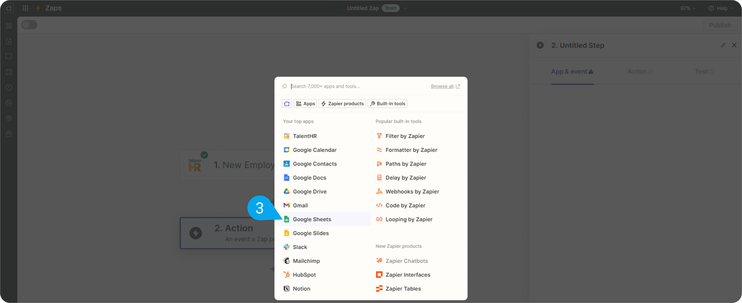Click the Untitled Zap name
742x303 pixels.
(363, 8)
